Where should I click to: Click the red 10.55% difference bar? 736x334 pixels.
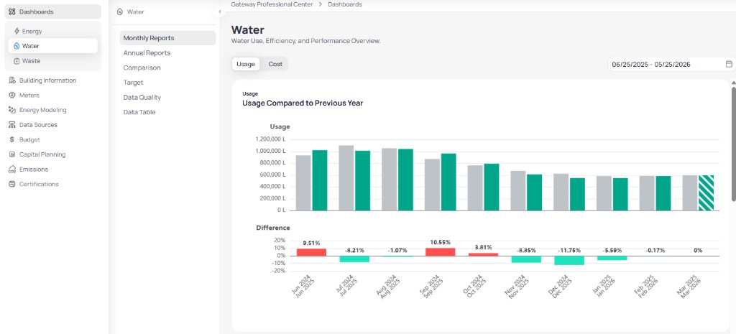[441, 252]
